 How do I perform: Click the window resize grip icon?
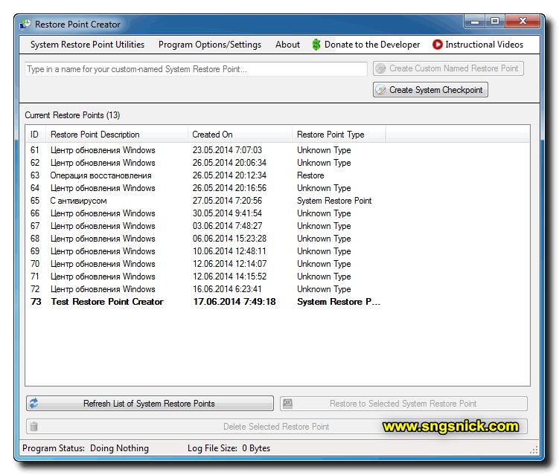pyautogui.click(x=534, y=450)
